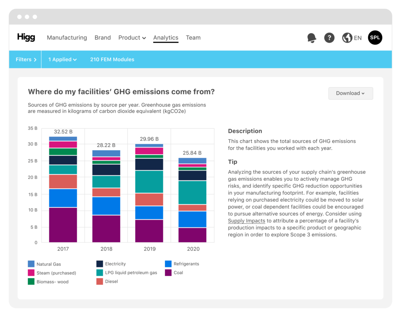This screenshot has width=401, height=317.
Task: Click the chart title heading
Action: point(121,92)
